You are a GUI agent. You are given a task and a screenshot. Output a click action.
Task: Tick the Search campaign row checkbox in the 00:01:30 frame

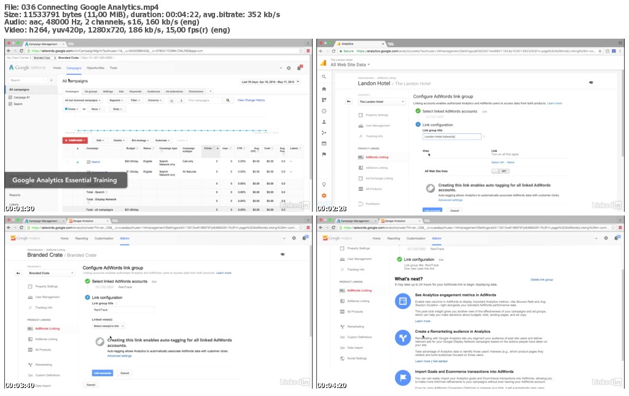(67, 162)
